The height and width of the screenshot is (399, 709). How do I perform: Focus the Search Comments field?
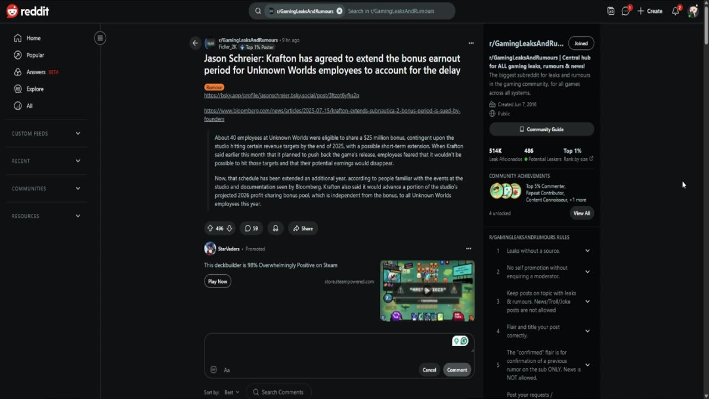(279, 392)
